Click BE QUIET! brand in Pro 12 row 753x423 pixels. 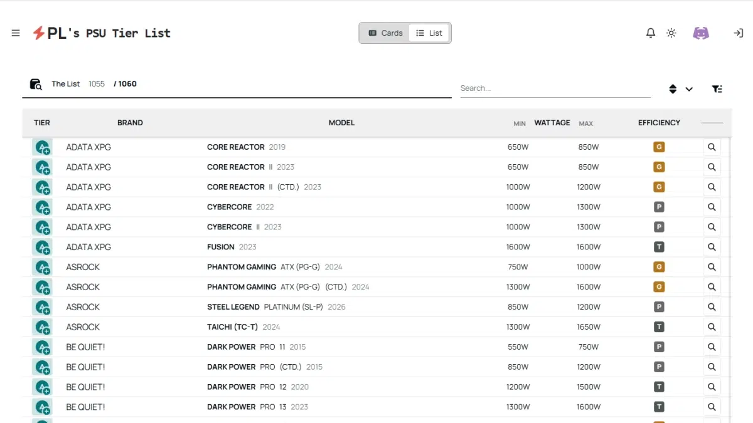pyautogui.click(x=85, y=387)
